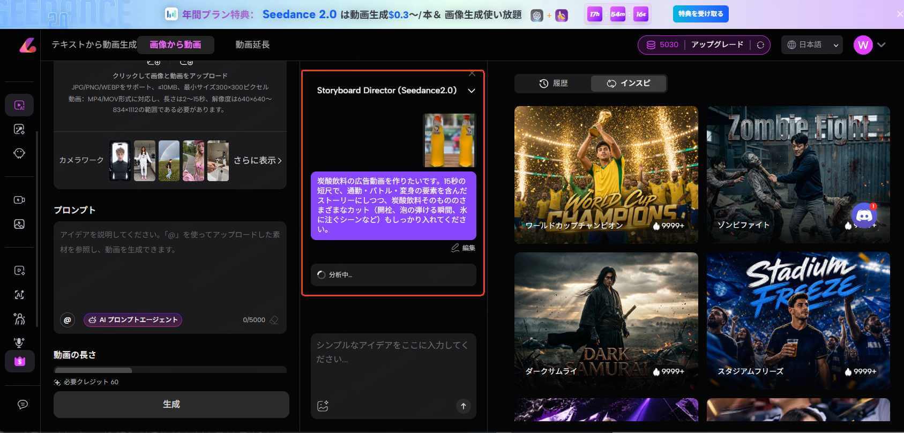Switch to テキストから動画生成 tab

pos(94,44)
